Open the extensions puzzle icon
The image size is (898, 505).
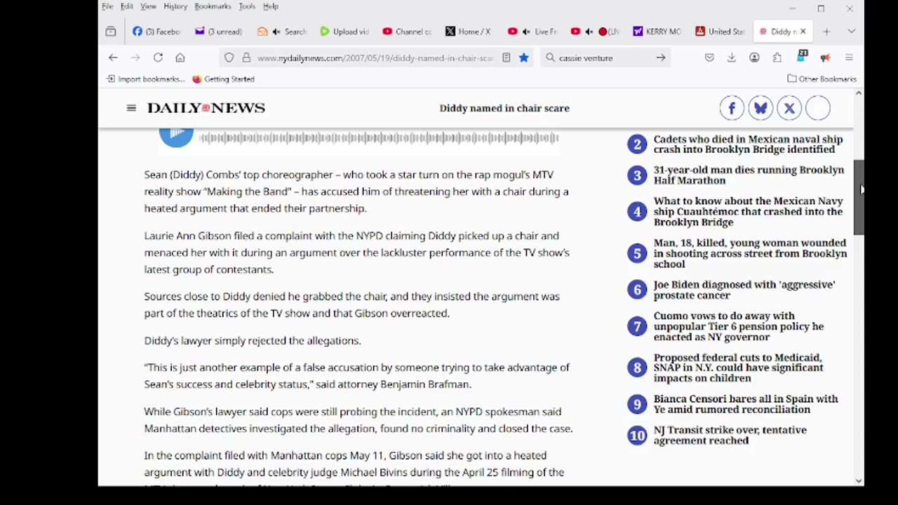point(777,58)
